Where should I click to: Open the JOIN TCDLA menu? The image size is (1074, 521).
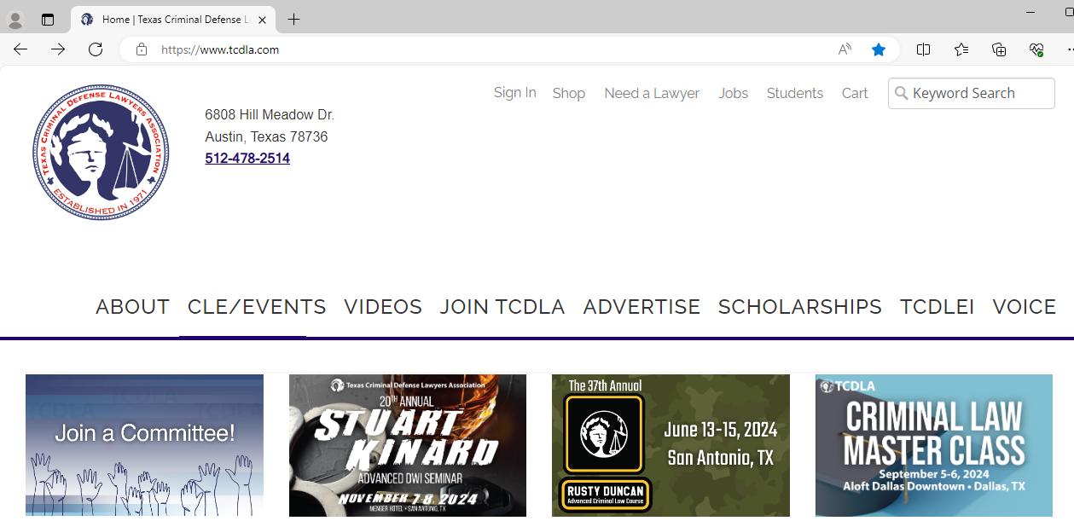click(502, 307)
